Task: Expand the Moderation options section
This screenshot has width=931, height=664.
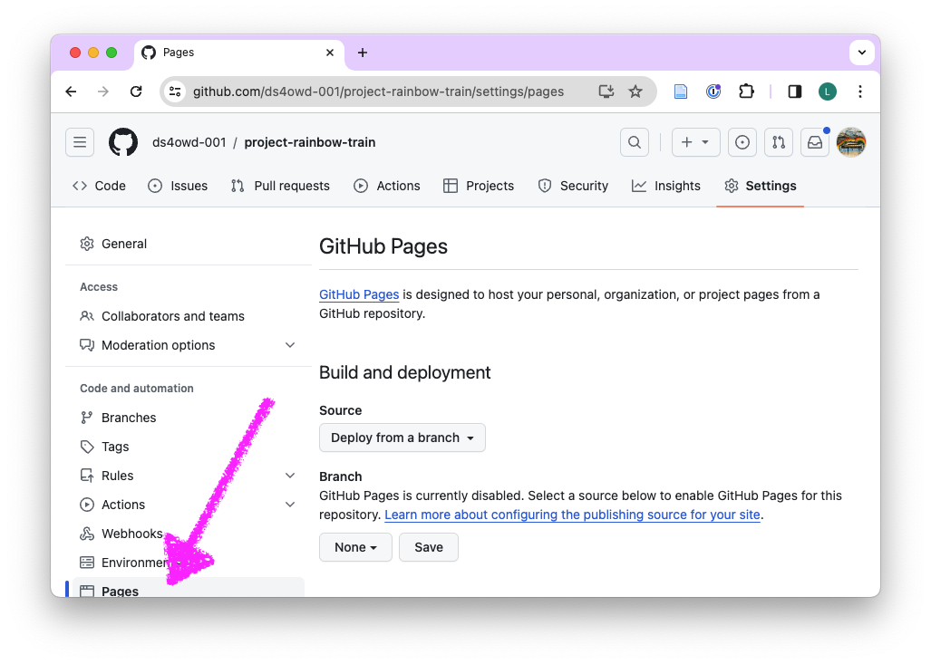Action: 290,345
